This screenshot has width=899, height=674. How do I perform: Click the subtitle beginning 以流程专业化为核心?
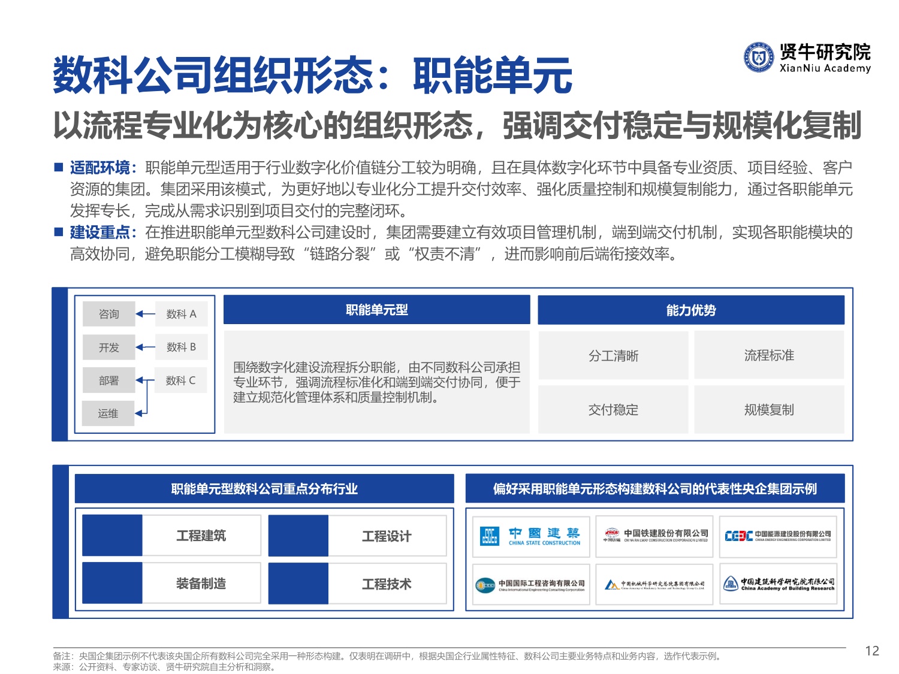(457, 125)
